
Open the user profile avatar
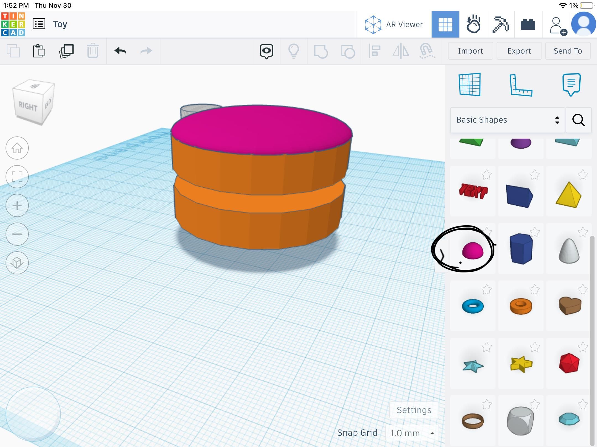pos(583,24)
